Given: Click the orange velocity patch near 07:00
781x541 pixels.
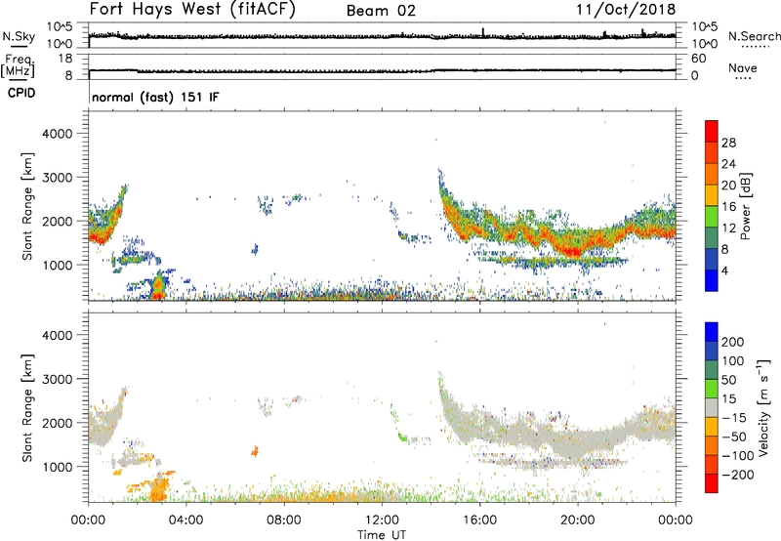Looking at the screenshot, I should (x=255, y=451).
